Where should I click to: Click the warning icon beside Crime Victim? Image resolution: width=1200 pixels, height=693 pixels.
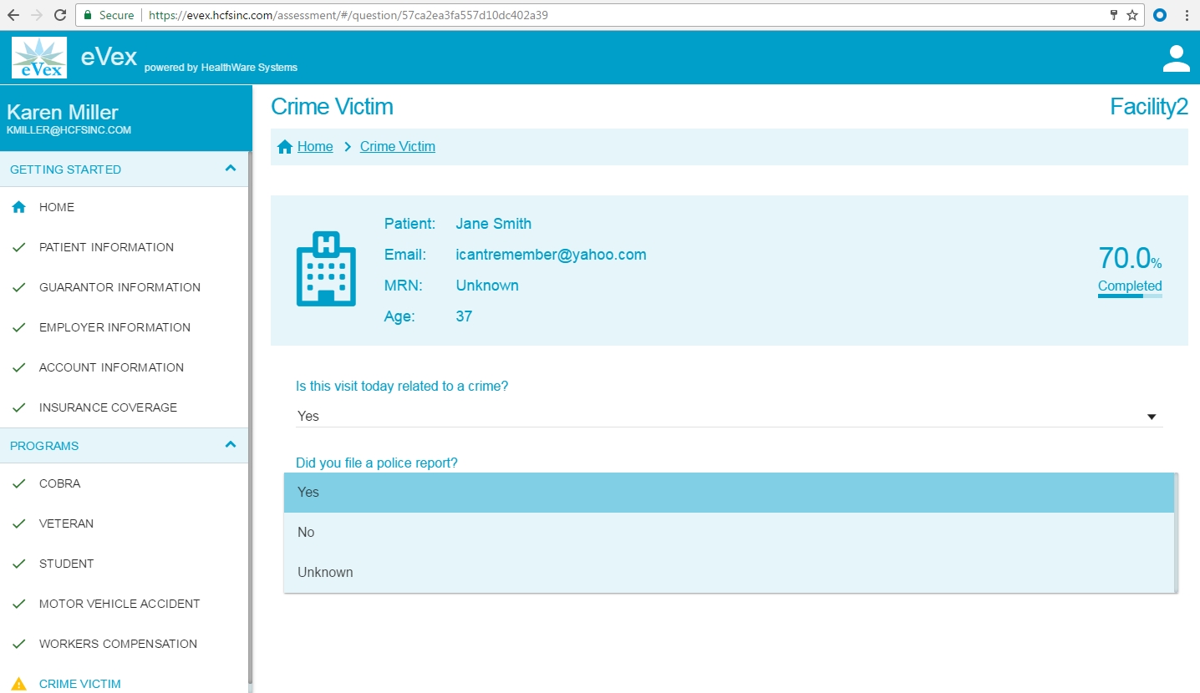click(19, 684)
